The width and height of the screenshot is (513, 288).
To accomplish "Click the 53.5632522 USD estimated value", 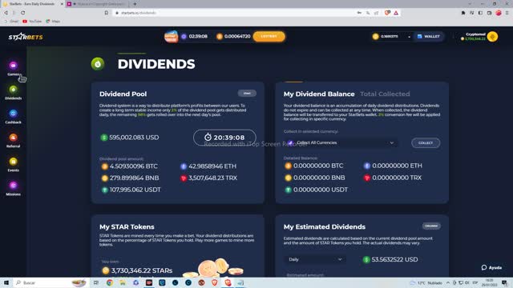I will point(394,259).
